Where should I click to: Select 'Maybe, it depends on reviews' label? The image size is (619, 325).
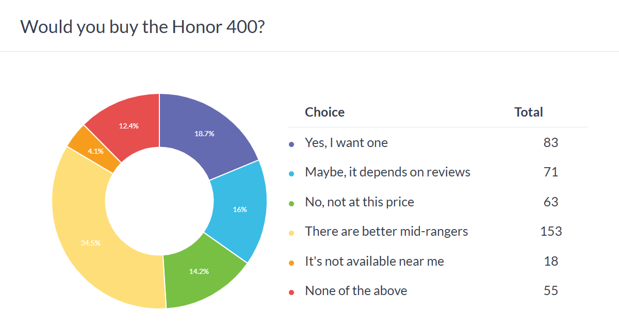tap(387, 172)
